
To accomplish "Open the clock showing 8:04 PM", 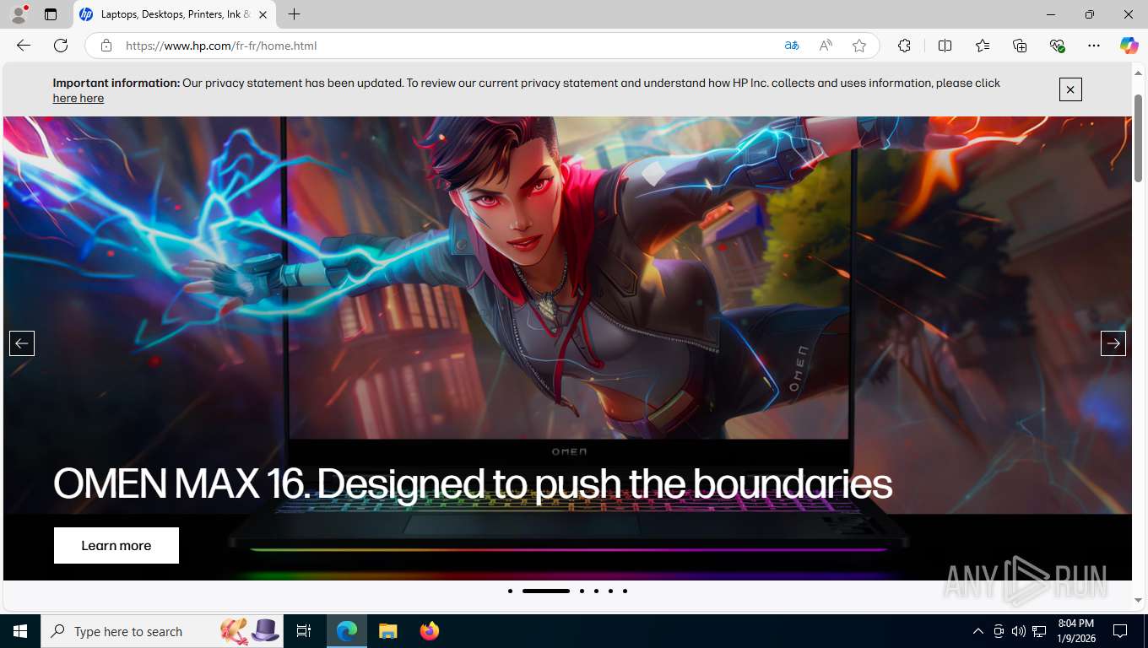I will (x=1076, y=631).
